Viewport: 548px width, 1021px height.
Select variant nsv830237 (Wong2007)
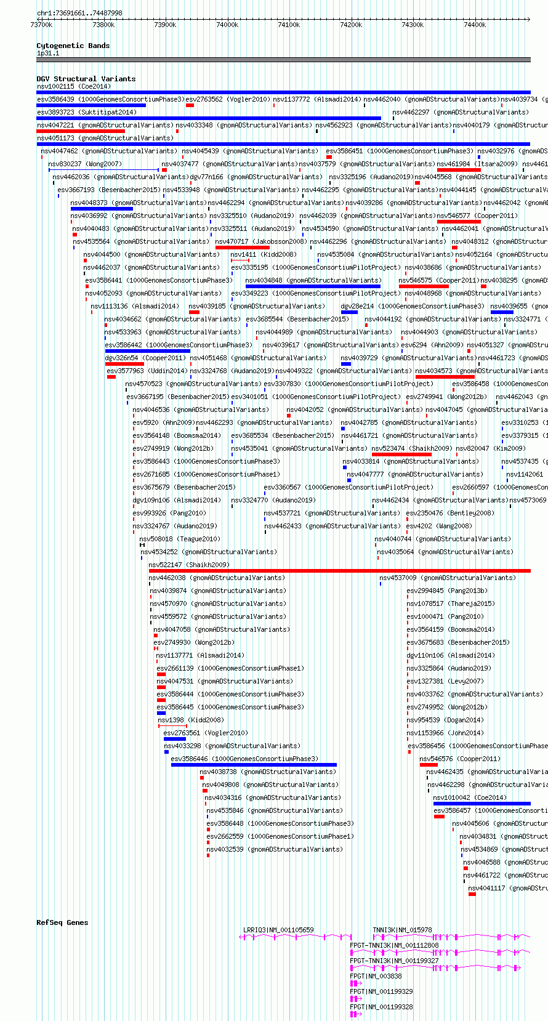[85, 164]
